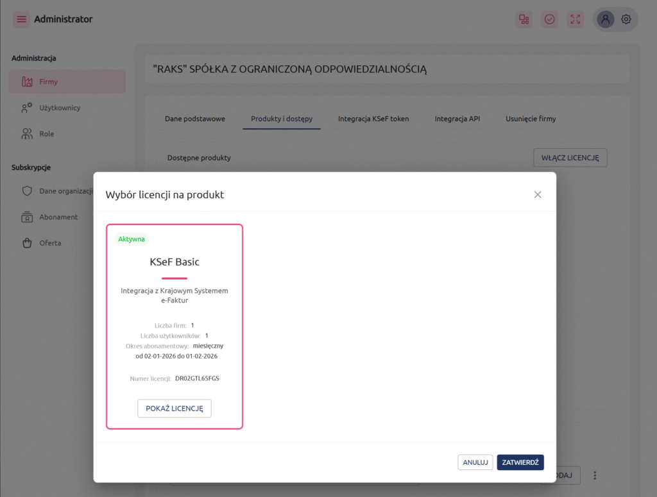Open the checkmark circle icon in header
Screen dimensions: 657x497
click(x=550, y=19)
